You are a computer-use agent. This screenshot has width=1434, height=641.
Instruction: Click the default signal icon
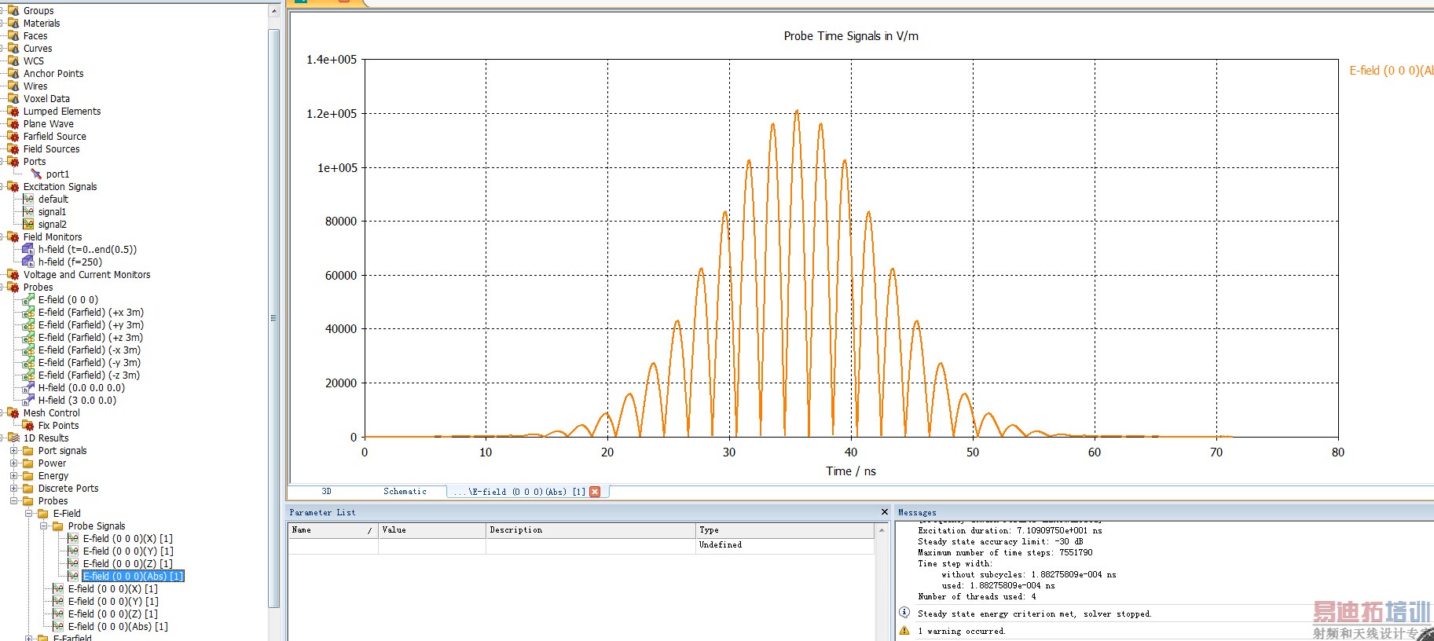(28, 199)
